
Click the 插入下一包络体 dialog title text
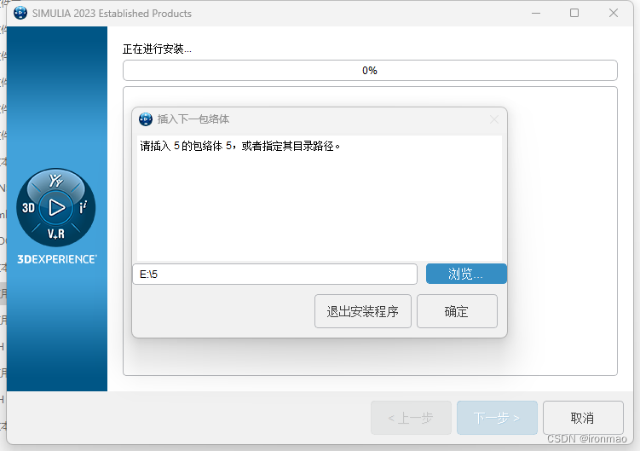tap(193, 119)
